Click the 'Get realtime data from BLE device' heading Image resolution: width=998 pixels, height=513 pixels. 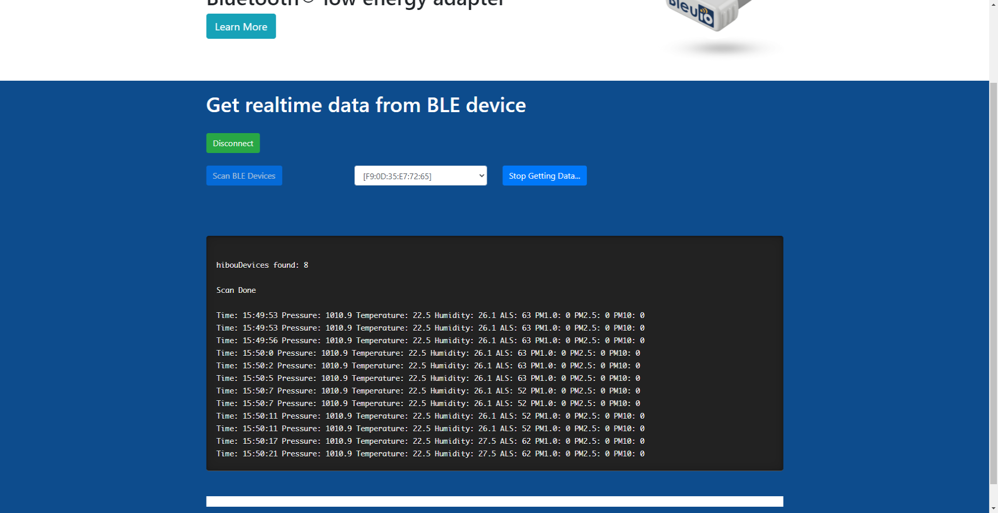coord(366,105)
